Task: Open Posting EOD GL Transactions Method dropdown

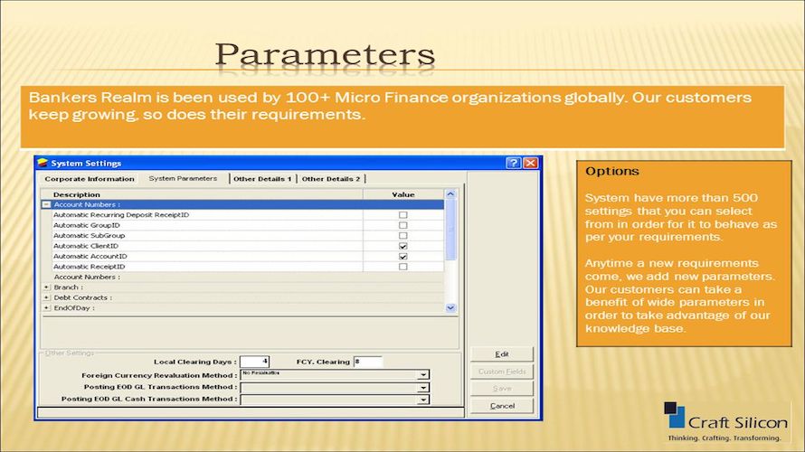Action: (423, 388)
